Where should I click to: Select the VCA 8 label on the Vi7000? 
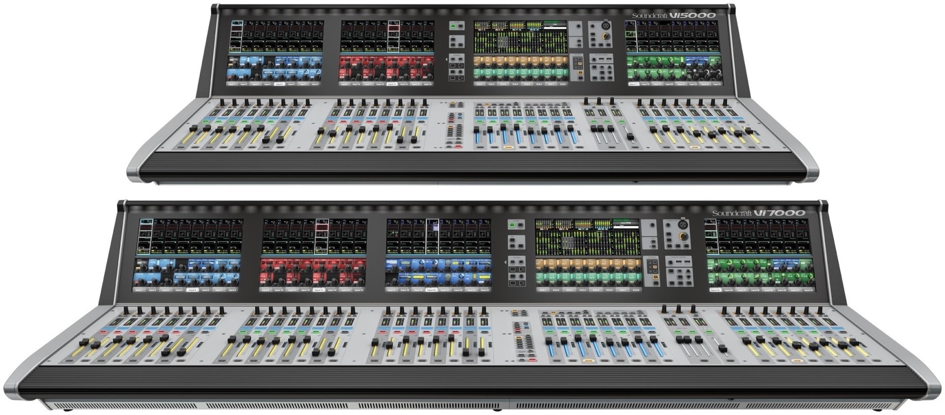tap(636, 290)
